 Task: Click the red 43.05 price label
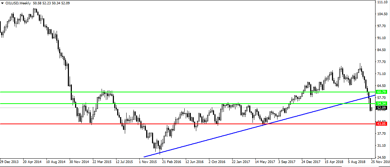pos(381,124)
